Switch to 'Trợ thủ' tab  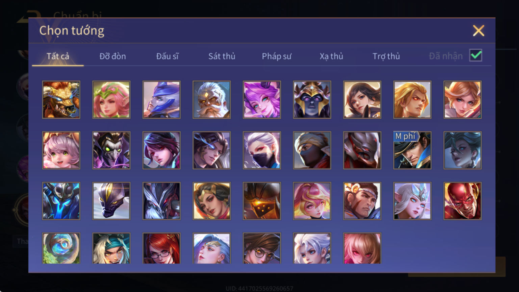[386, 56]
